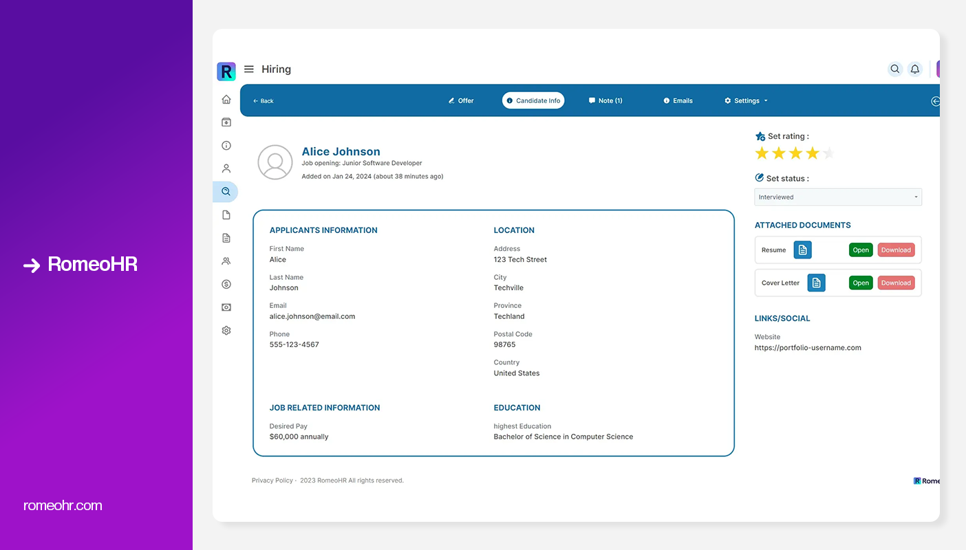Click the city value Techville
Screen dimensions: 966x550
[x=508, y=288]
